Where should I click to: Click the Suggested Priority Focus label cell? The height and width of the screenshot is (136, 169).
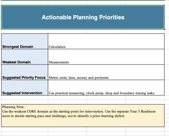(x=25, y=72)
